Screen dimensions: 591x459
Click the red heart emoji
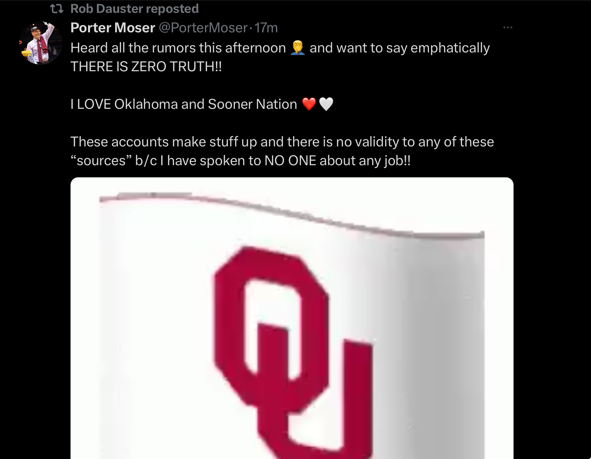pyautogui.click(x=309, y=104)
